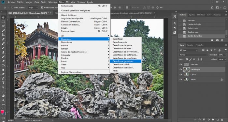Image resolution: width=228 pixels, height=122 pixels.
Task: Choose Galería de filtros from Filtro menu
Action: point(84,15)
